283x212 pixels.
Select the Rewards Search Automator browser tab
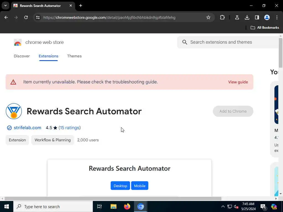[x=43, y=6]
